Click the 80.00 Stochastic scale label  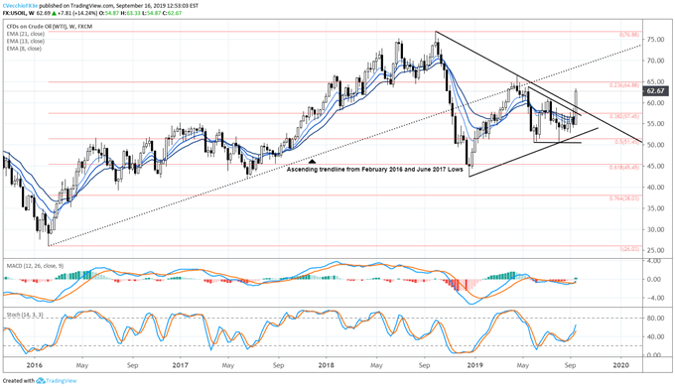click(x=654, y=319)
